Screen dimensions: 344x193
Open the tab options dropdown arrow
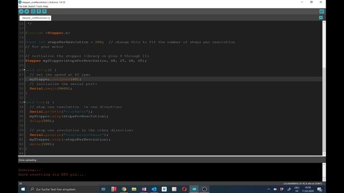point(321,18)
